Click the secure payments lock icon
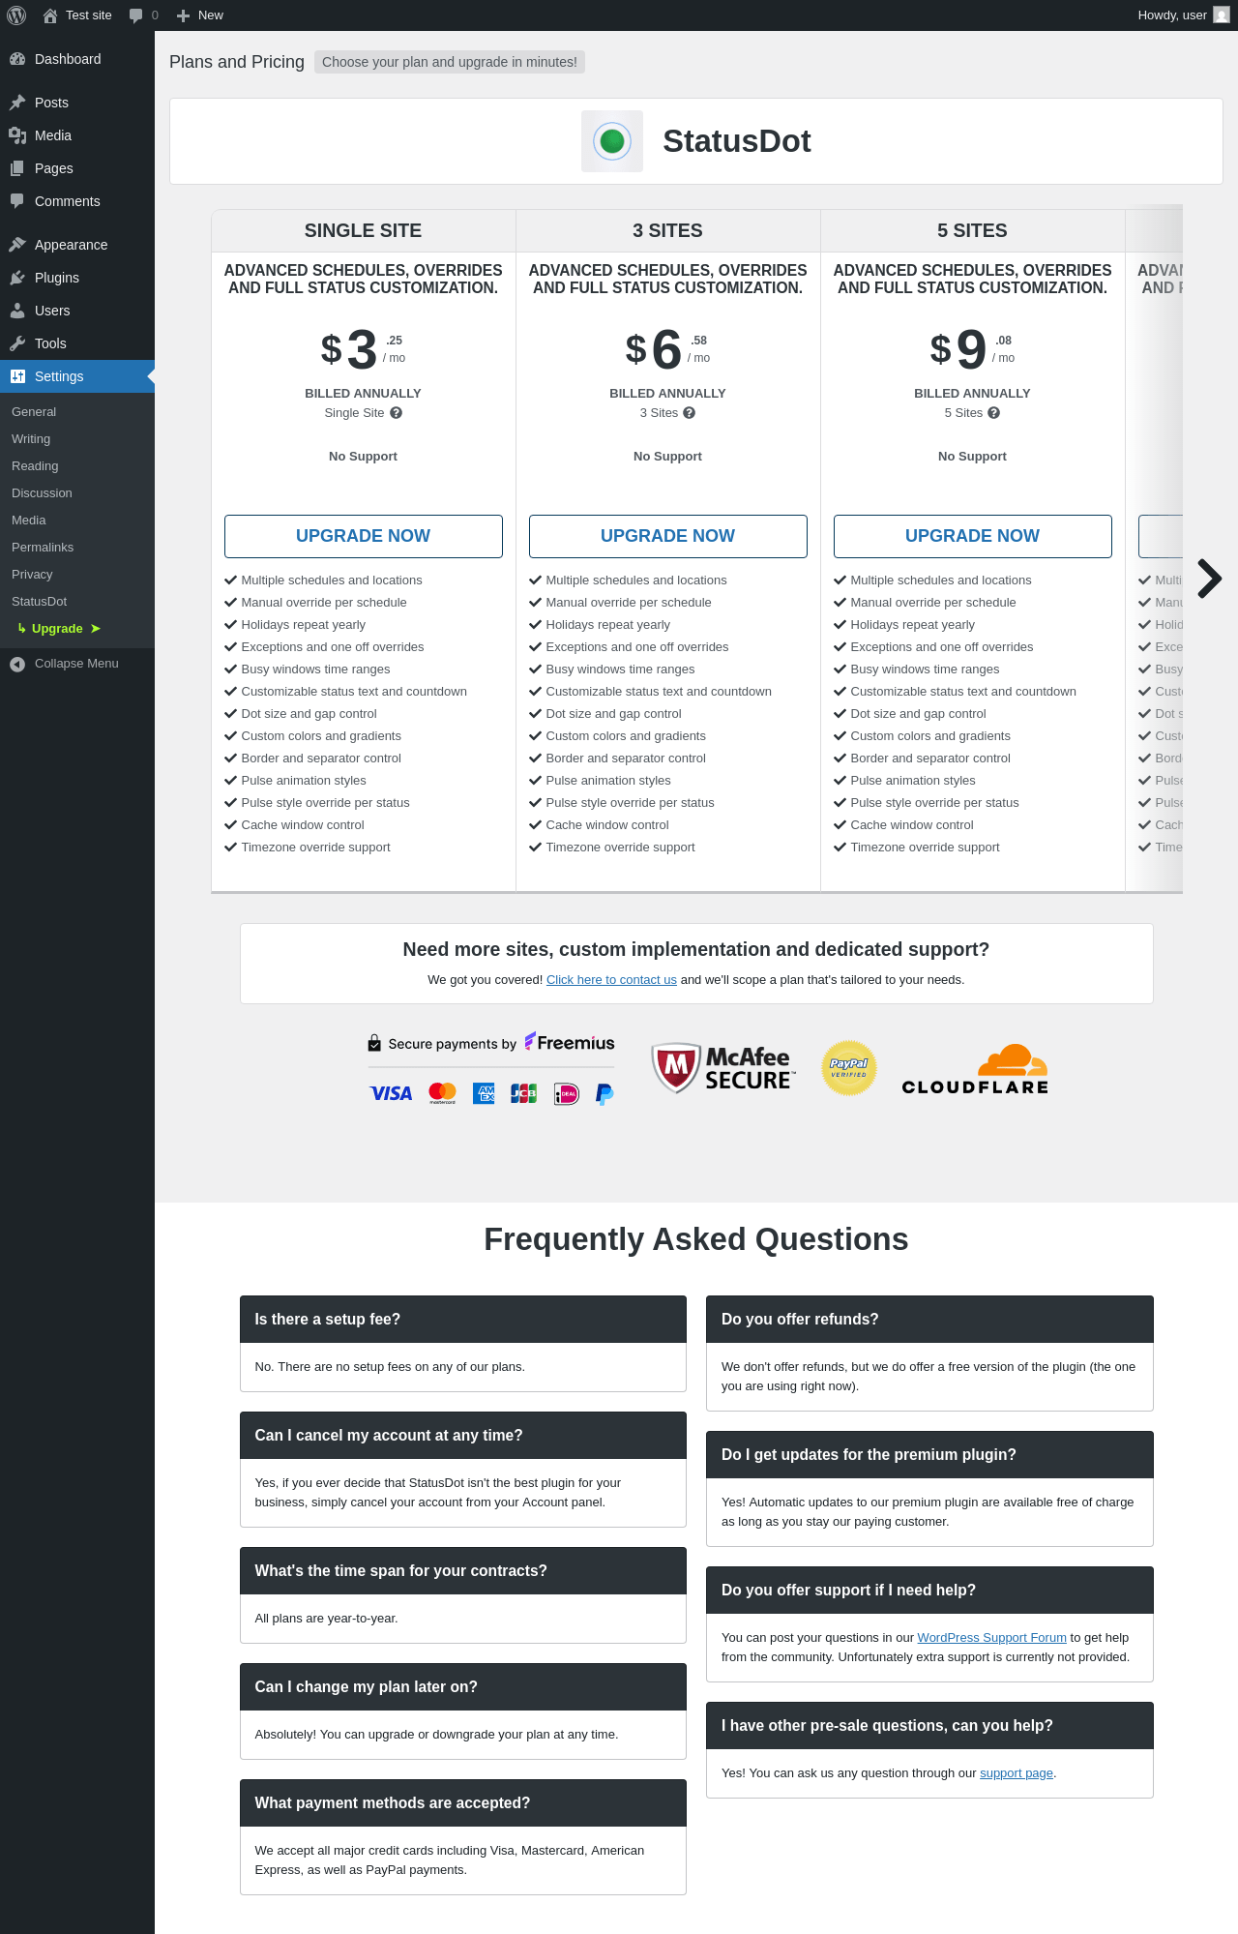The height and width of the screenshot is (1934, 1238). 374,1043
